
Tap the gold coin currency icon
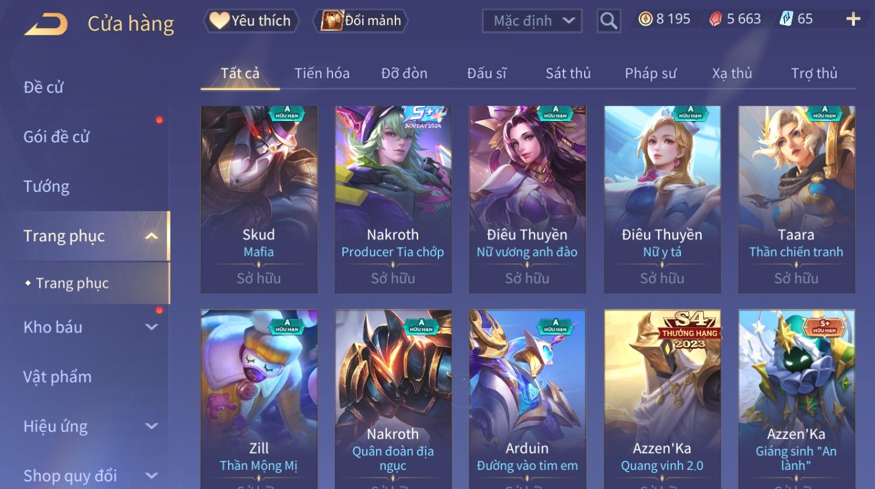[x=645, y=19]
